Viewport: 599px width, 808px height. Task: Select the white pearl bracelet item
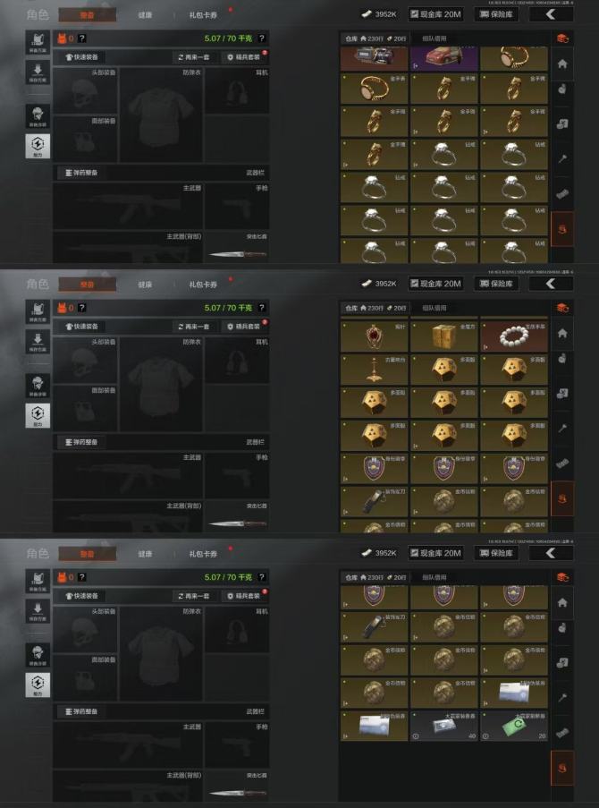coord(513,336)
